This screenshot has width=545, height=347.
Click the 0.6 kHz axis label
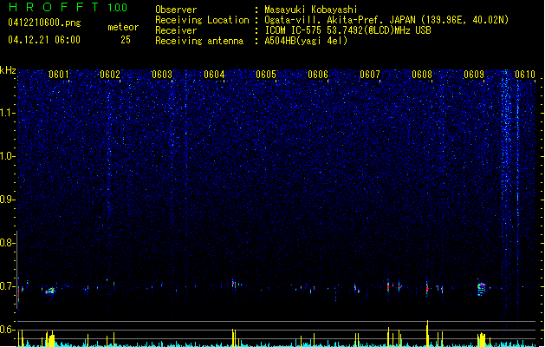click(x=7, y=330)
